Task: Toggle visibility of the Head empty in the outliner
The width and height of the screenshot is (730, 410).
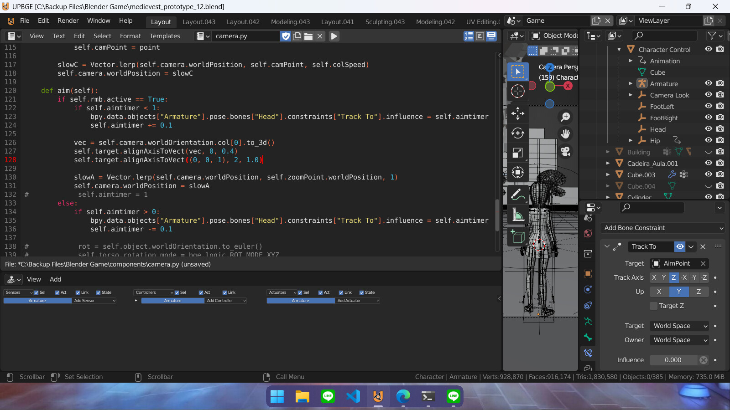Action: (709, 129)
